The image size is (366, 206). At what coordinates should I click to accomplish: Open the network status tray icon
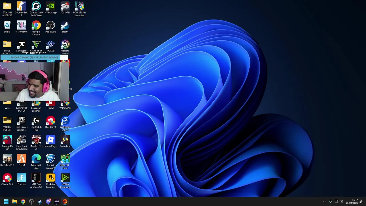pyautogui.click(x=337, y=201)
